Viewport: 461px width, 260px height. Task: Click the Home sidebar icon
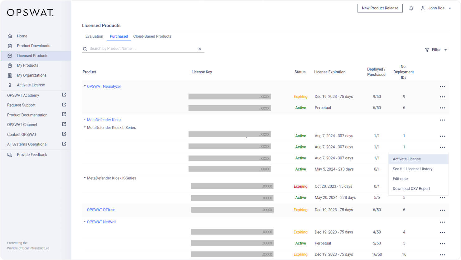point(10,36)
